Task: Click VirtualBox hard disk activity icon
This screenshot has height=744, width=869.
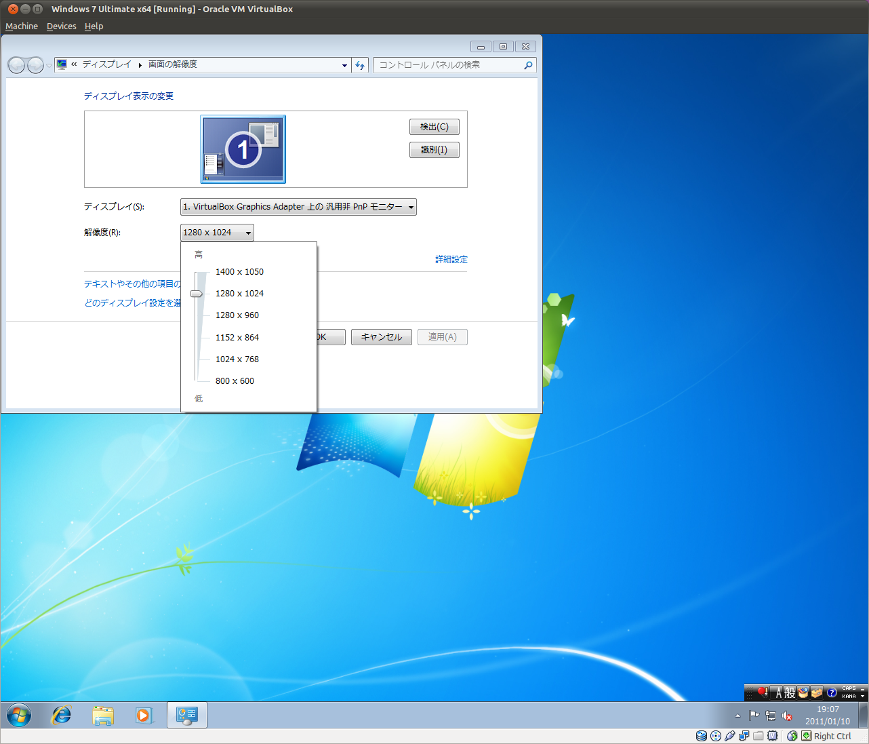Action: (702, 736)
